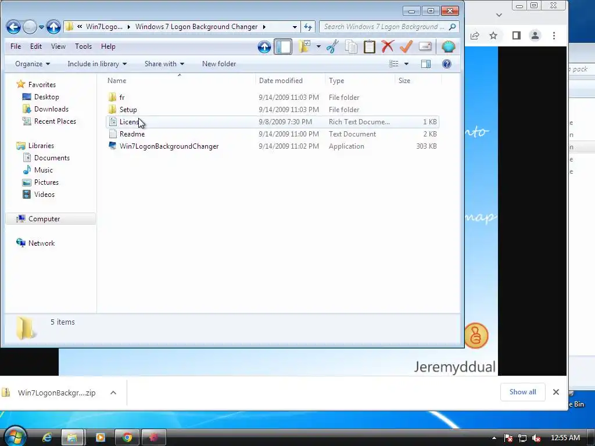Click the Explorer Back navigation arrow

point(14,27)
